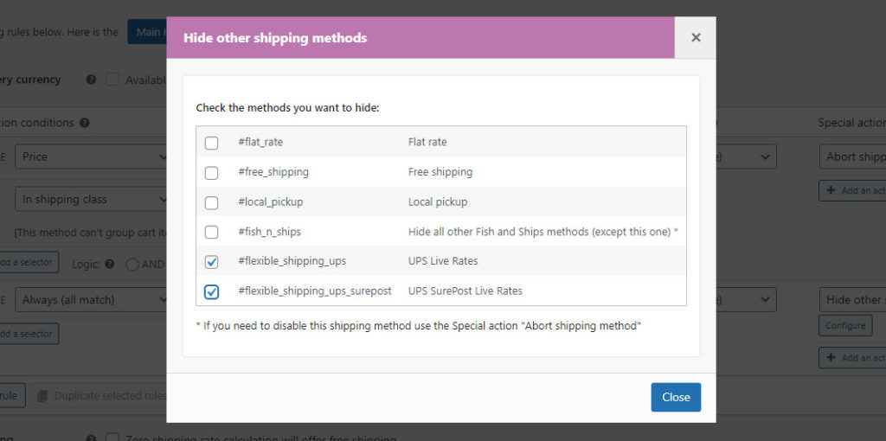
Task: Click the help icon beside currency label
Action: click(91, 80)
